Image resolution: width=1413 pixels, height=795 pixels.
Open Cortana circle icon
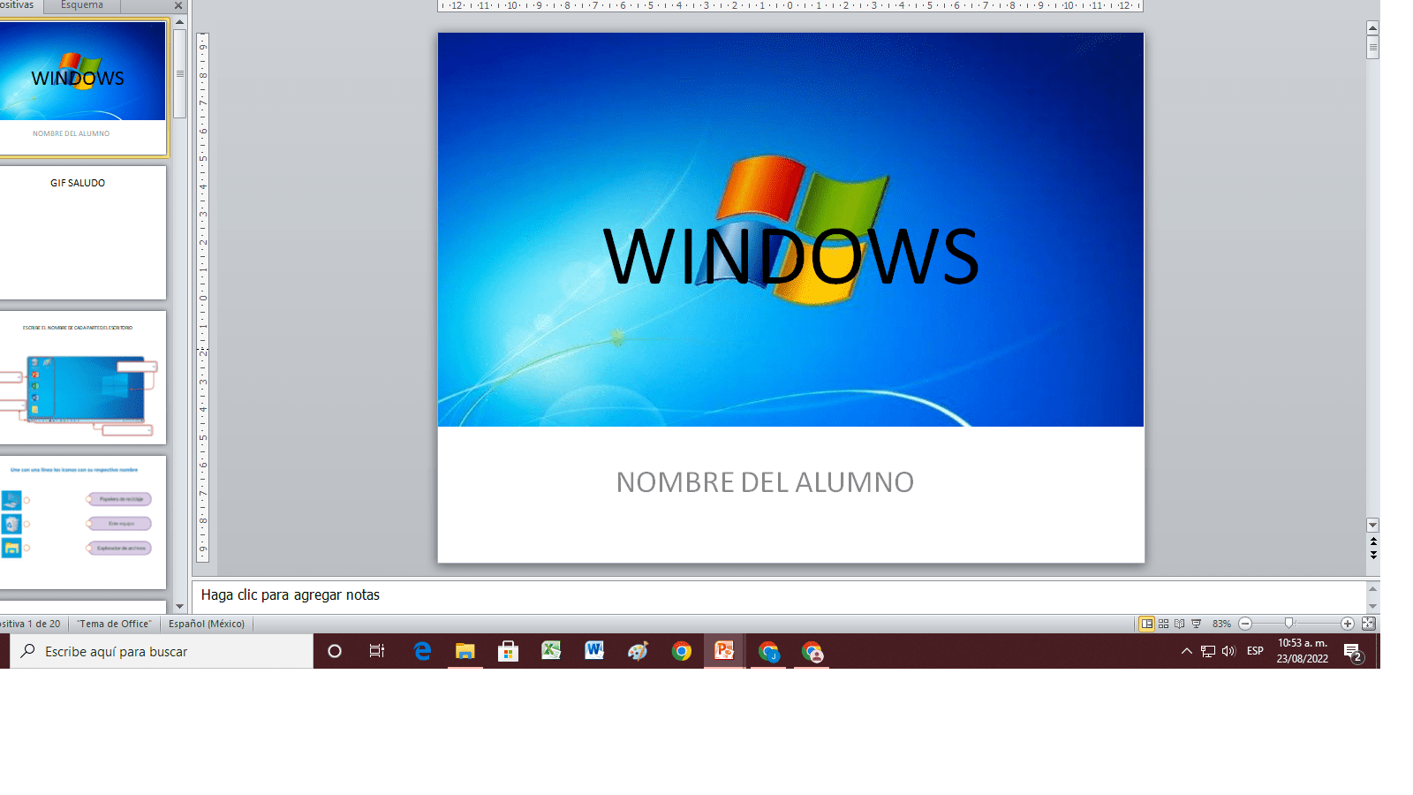tap(335, 651)
